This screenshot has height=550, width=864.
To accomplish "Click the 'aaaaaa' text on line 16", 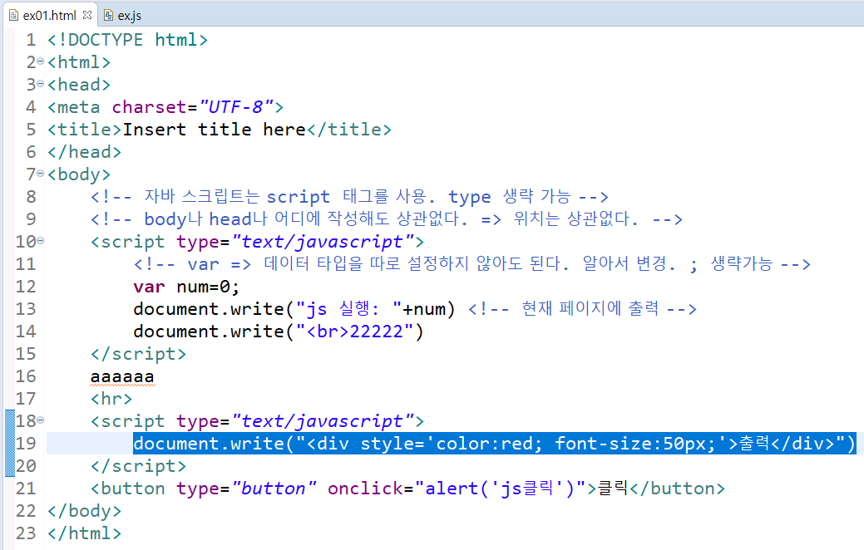I will 122,376.
